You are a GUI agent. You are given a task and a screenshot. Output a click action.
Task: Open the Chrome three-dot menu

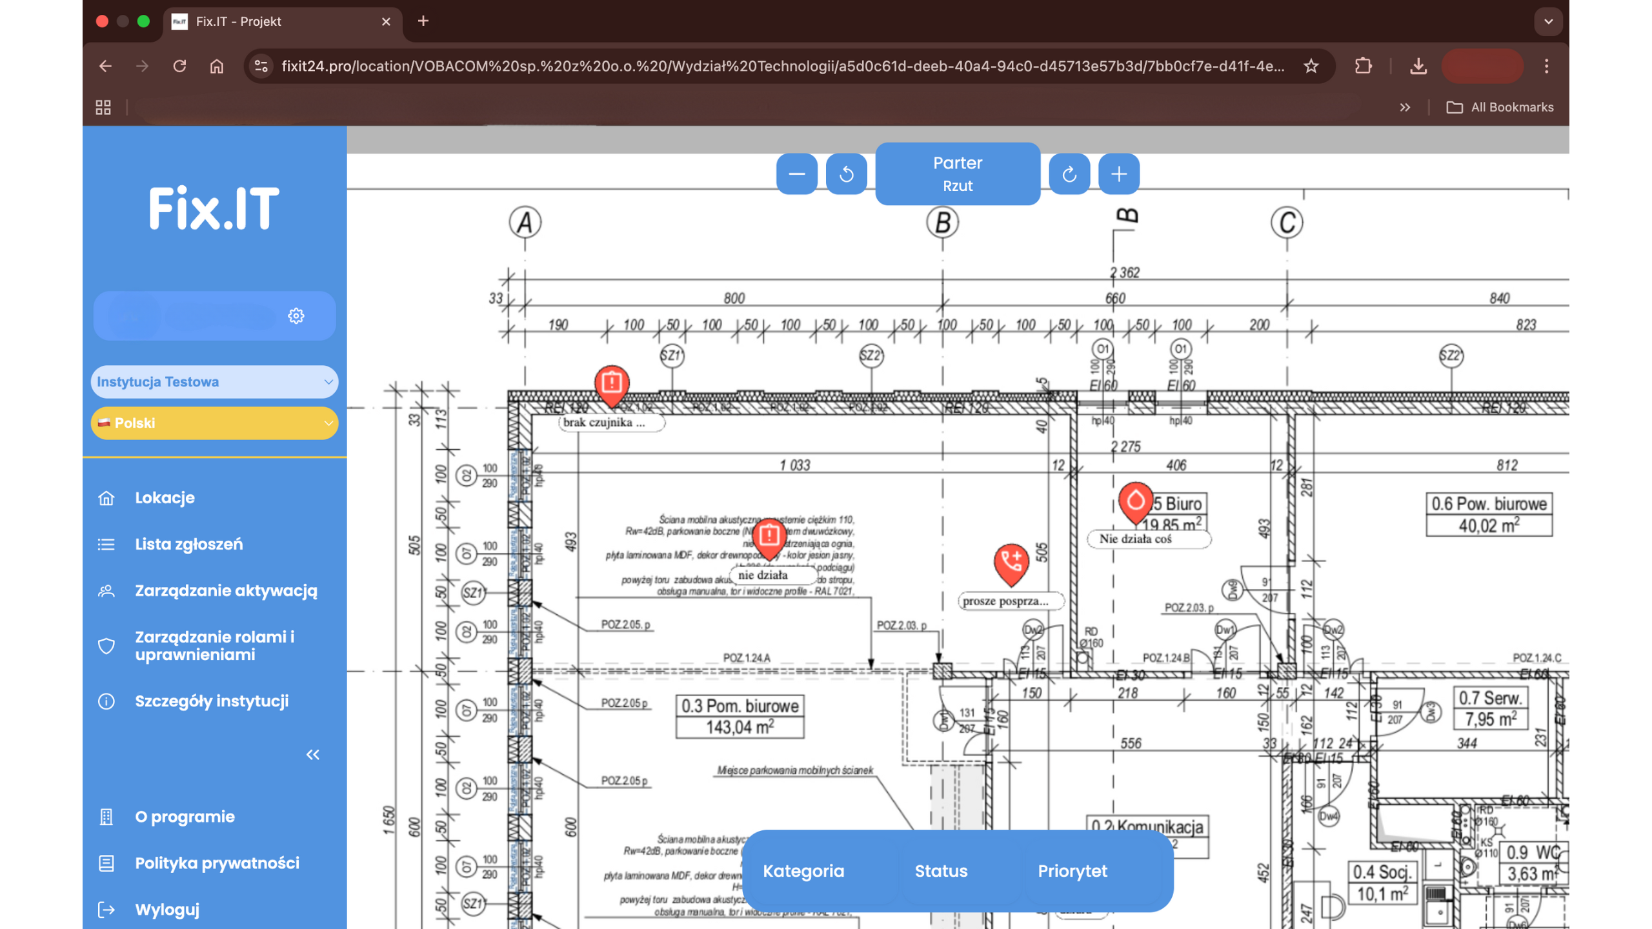[1546, 66]
